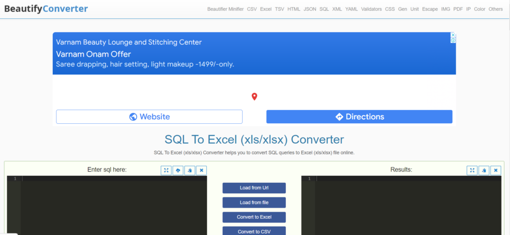The width and height of the screenshot is (510, 235).
Task: Clear the Results panel with the X icon
Action: tap(496, 170)
